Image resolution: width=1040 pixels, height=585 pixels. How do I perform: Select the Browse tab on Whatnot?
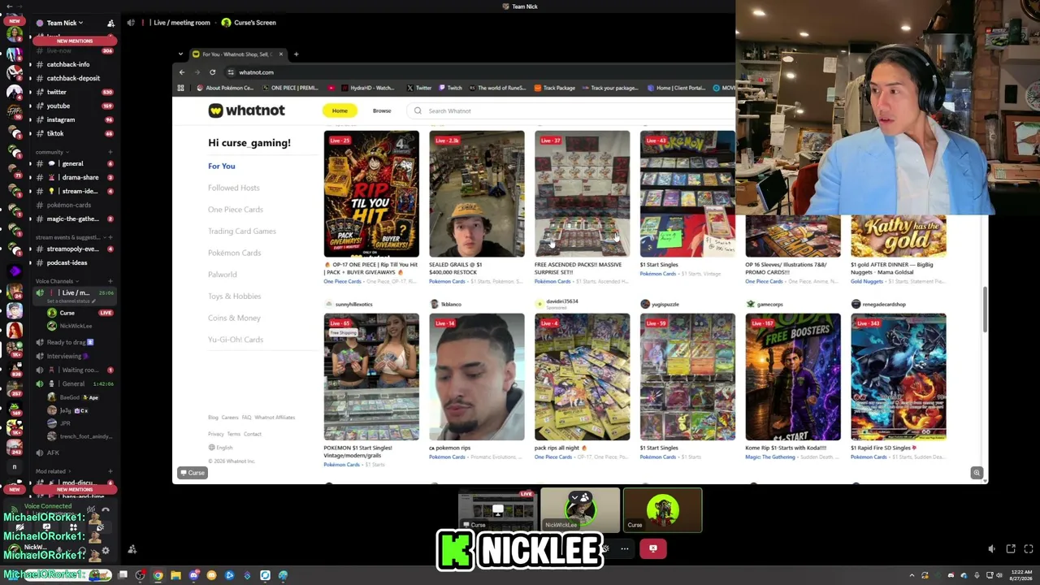click(x=382, y=110)
